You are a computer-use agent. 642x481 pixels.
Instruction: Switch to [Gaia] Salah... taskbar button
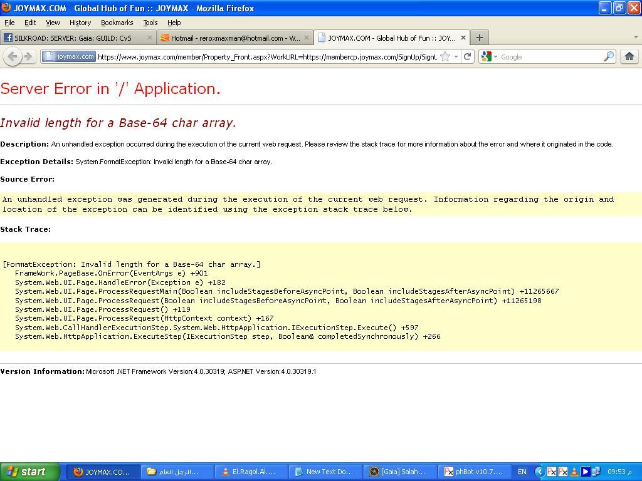(399, 472)
